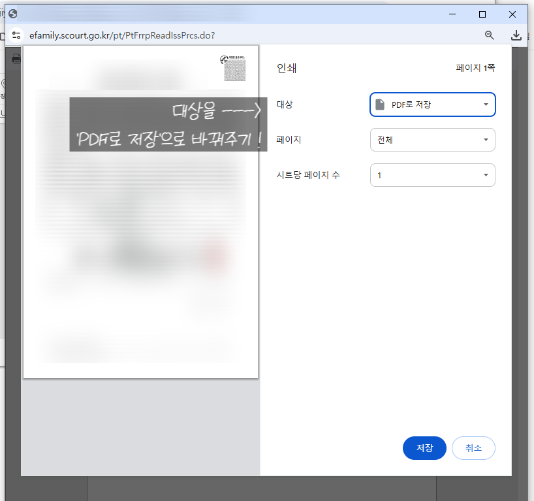Click the 인쇄 dialog heading
Image resolution: width=534 pixels, height=501 pixels.
287,68
